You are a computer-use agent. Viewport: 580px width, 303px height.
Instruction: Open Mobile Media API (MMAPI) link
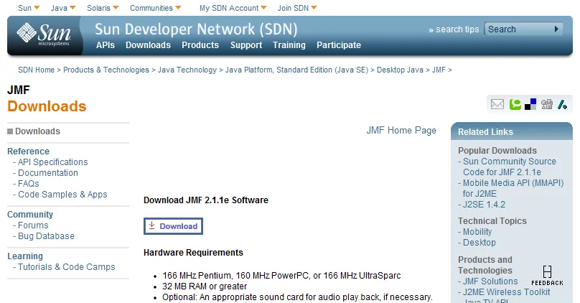point(513,188)
